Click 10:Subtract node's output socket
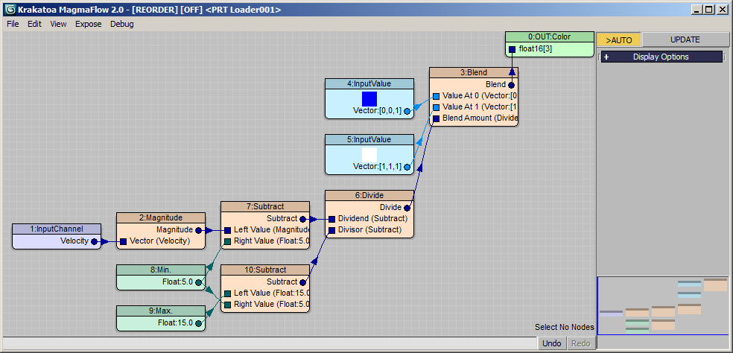The image size is (733, 353). pyautogui.click(x=302, y=282)
